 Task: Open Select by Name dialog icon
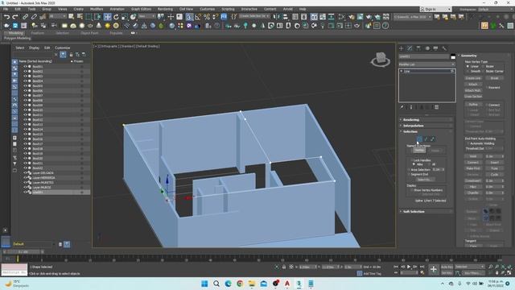pos(80,17)
